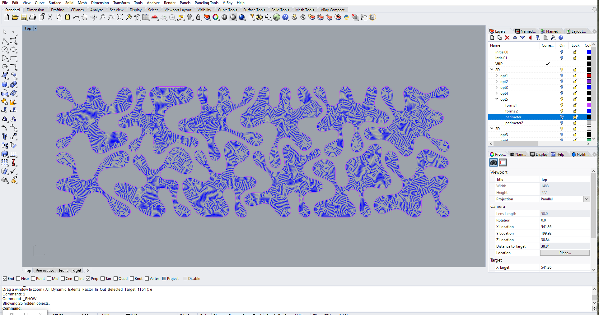Viewport: 599px width, 315px height.
Task: Open the Curve menu
Action: pyautogui.click(x=40, y=3)
